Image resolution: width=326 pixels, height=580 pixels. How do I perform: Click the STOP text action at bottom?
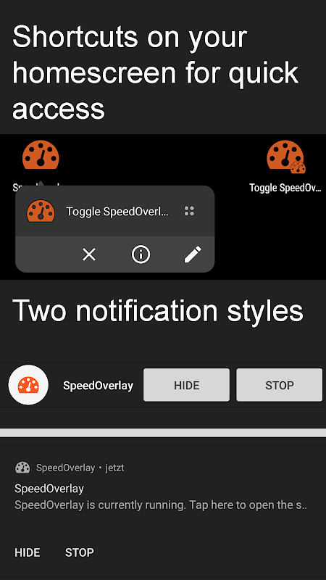pyautogui.click(x=80, y=552)
